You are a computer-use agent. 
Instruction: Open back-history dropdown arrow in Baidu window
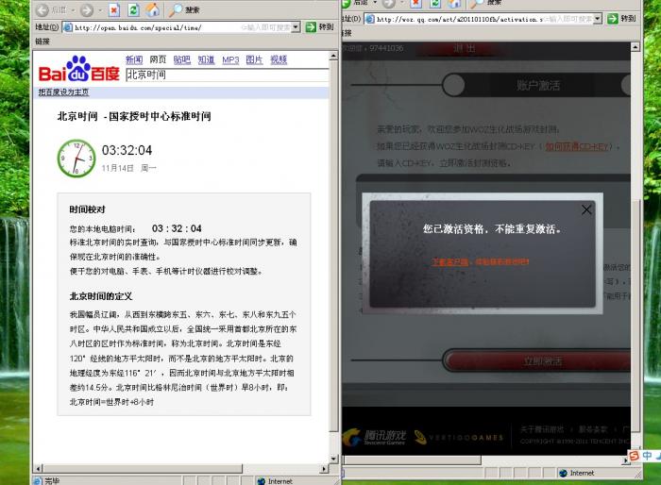(x=73, y=10)
